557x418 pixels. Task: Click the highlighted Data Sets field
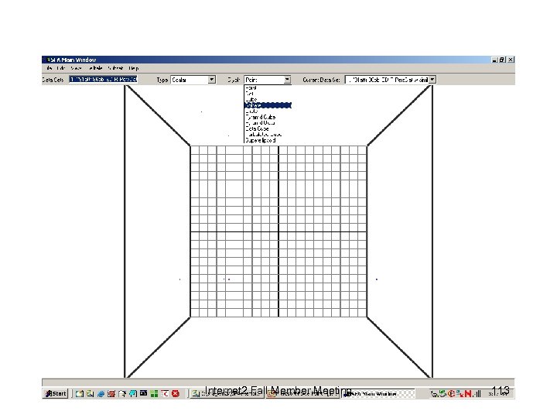[x=103, y=79]
